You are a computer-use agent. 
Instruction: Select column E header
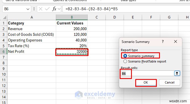[133, 17]
